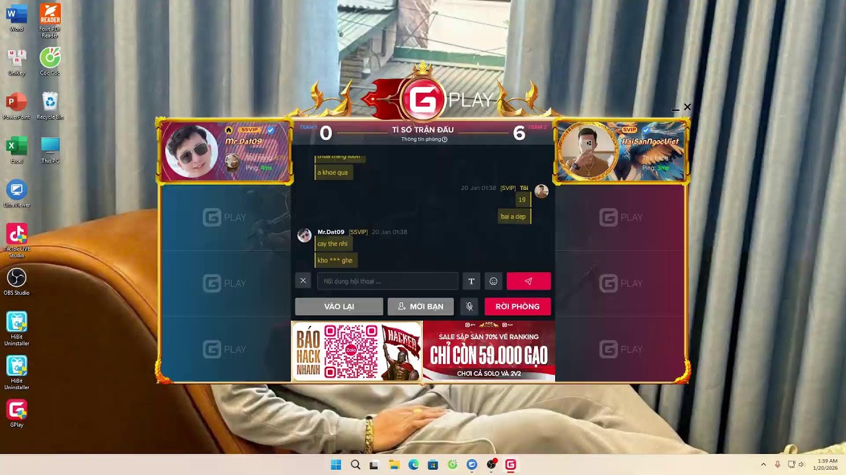This screenshot has width=846, height=475.
Task: Click Mr.Dat09's name in the chat
Action: click(330, 232)
